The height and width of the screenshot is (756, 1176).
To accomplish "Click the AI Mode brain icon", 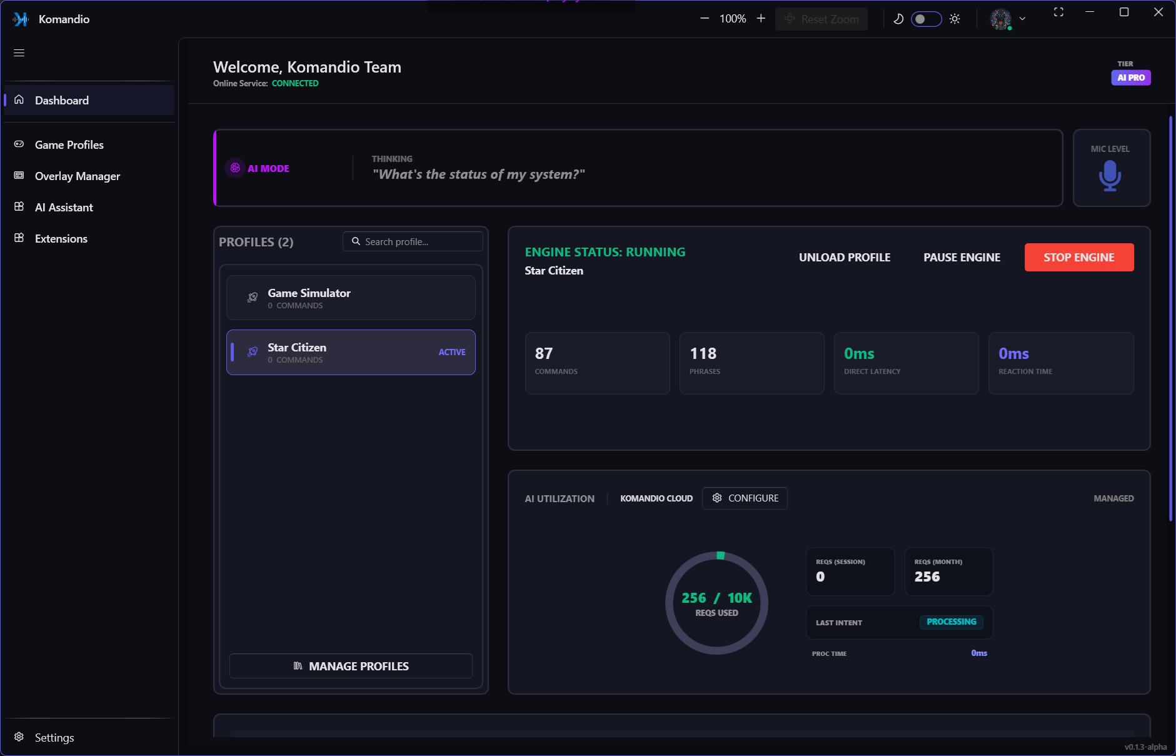I will (235, 168).
